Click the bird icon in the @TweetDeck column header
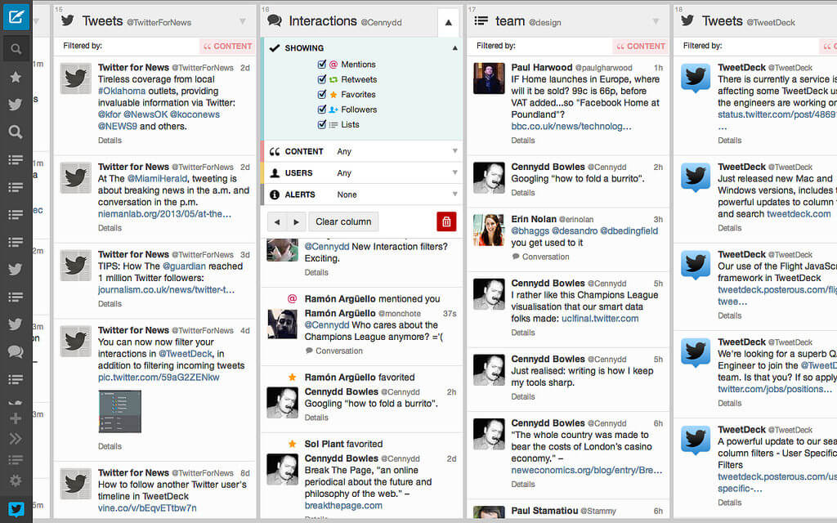Viewport: 837px width, 523px height. 687,20
